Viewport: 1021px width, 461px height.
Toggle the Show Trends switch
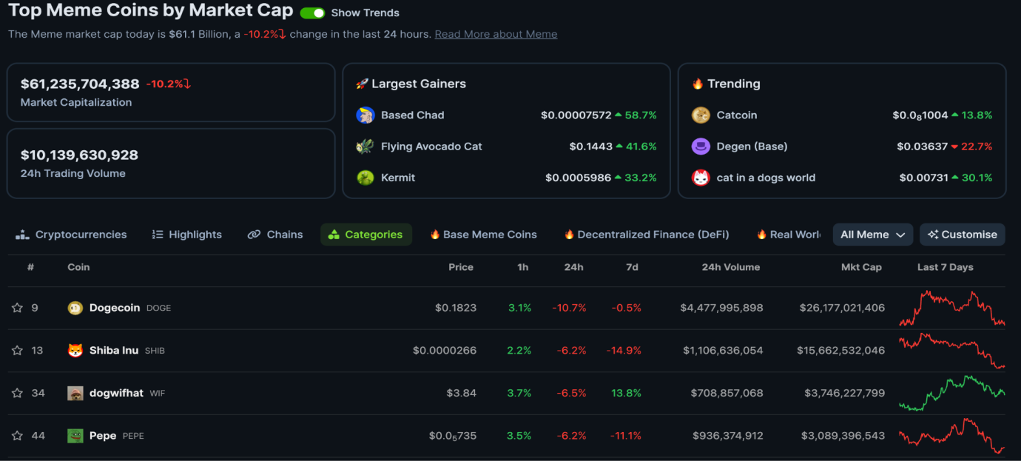tap(312, 13)
